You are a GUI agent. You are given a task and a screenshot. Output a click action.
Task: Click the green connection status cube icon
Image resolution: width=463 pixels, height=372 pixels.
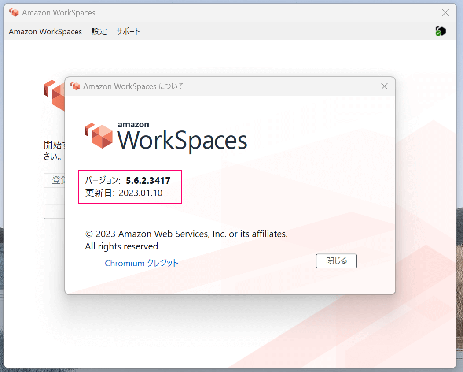click(440, 31)
